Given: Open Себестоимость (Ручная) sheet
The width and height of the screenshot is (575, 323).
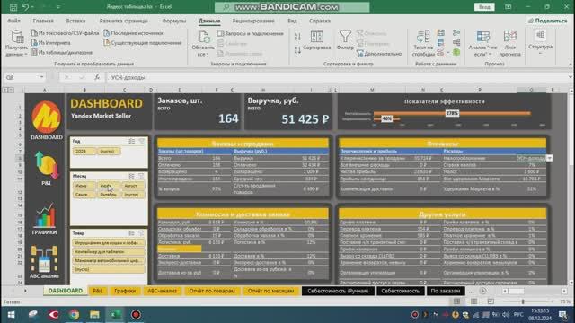Looking at the screenshot, I should click(338, 291).
